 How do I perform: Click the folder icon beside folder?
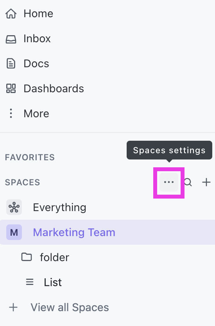click(27, 257)
